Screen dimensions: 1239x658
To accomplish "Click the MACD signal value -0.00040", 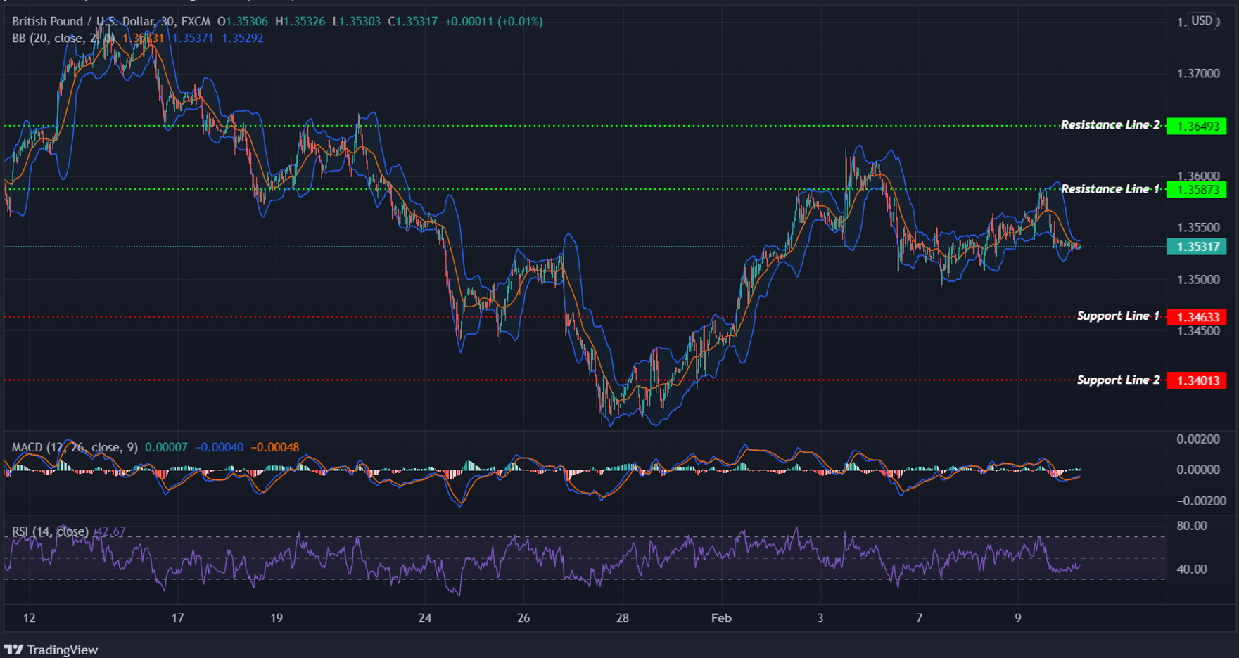I will point(217,446).
